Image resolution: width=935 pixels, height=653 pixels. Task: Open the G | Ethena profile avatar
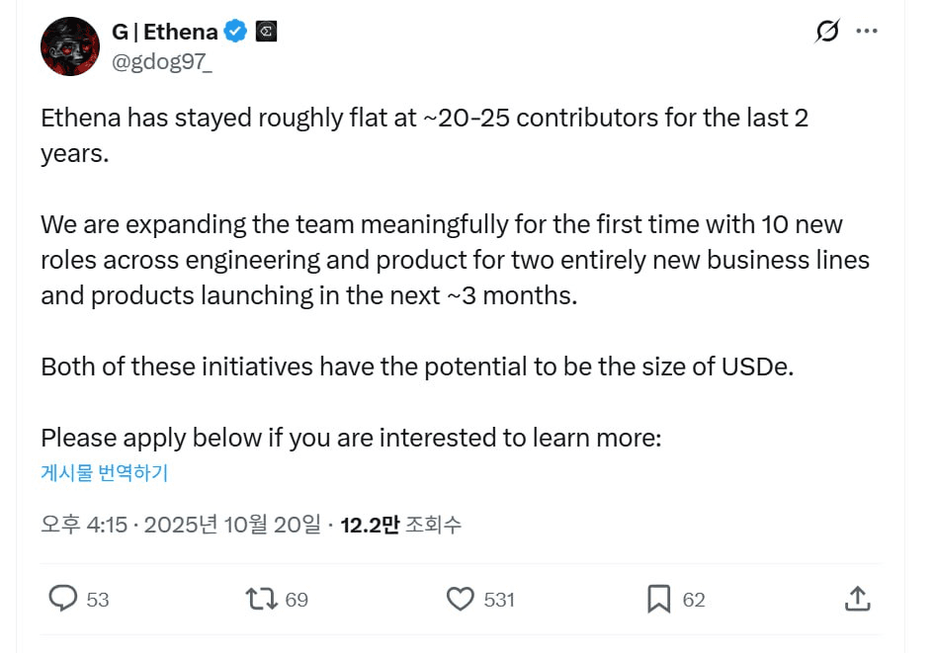coord(70,46)
